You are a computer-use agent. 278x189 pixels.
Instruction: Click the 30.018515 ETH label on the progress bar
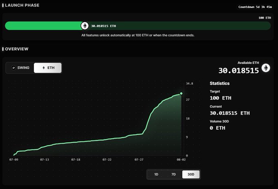[x=103, y=26]
